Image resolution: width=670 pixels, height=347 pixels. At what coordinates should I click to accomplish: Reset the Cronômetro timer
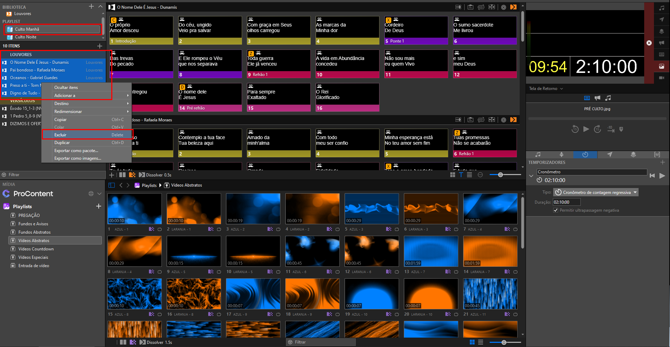(x=652, y=176)
